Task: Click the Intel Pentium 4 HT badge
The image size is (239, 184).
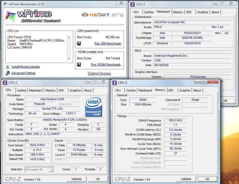Action: (93, 106)
